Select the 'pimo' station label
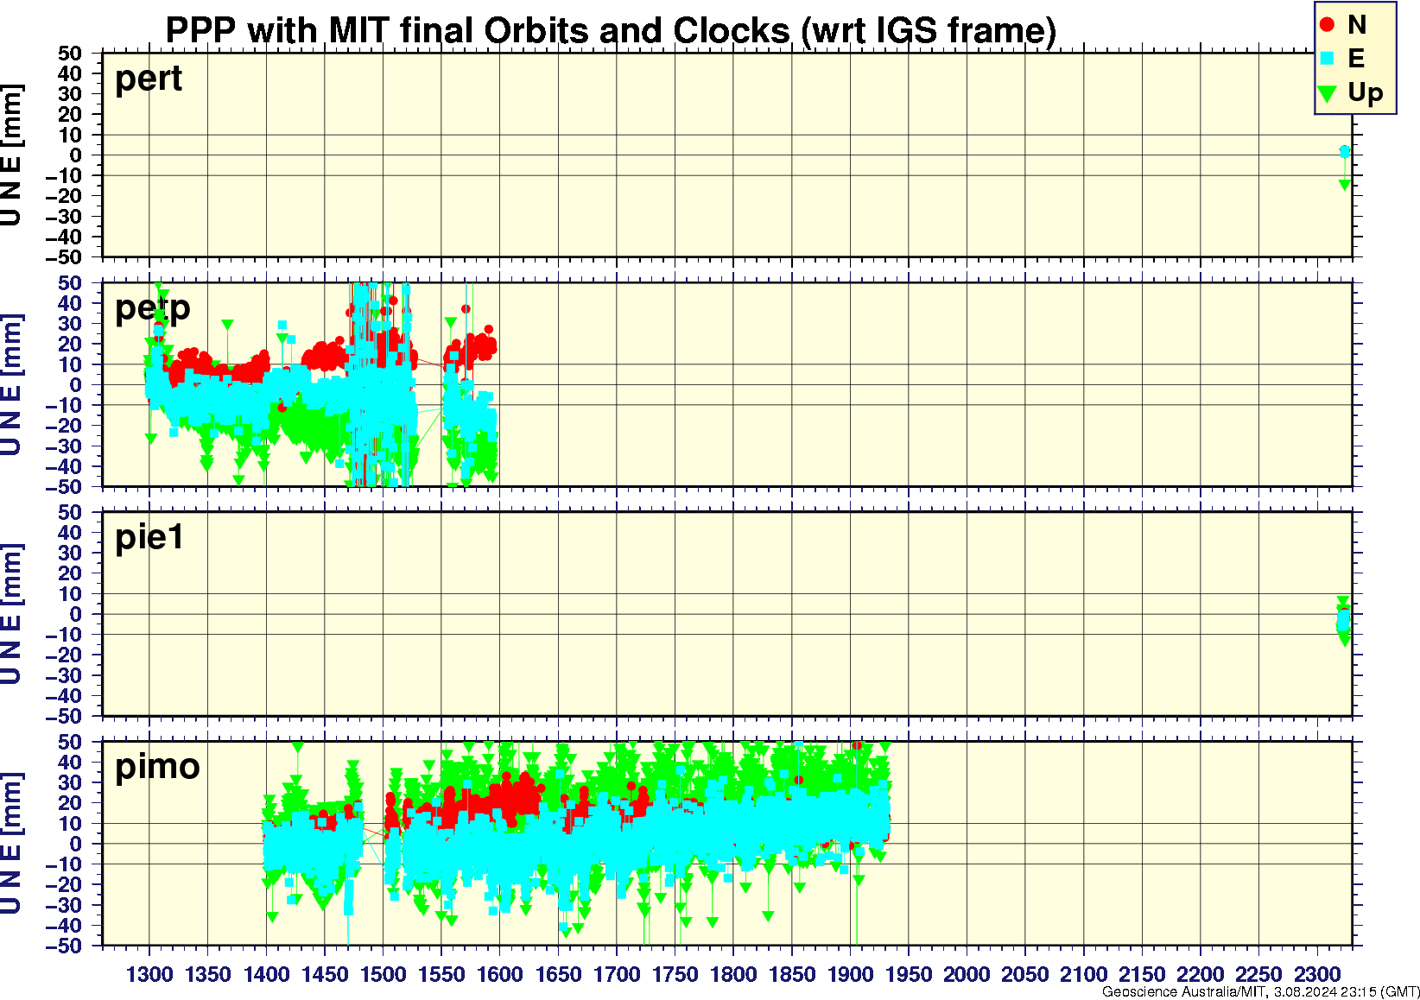 [157, 767]
